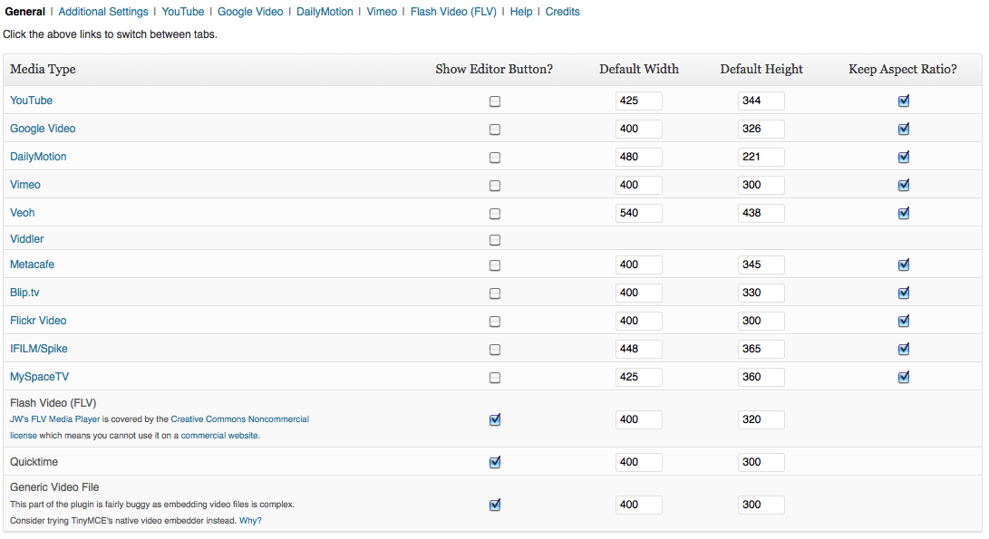Image resolution: width=989 pixels, height=539 pixels.
Task: Tick the Viddler editor button checkbox
Action: coord(495,241)
